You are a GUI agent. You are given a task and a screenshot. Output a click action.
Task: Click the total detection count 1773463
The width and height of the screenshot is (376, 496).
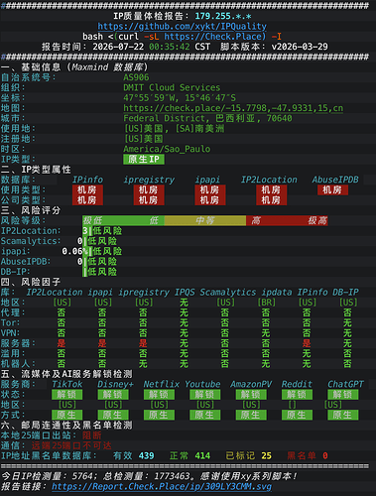172,476
